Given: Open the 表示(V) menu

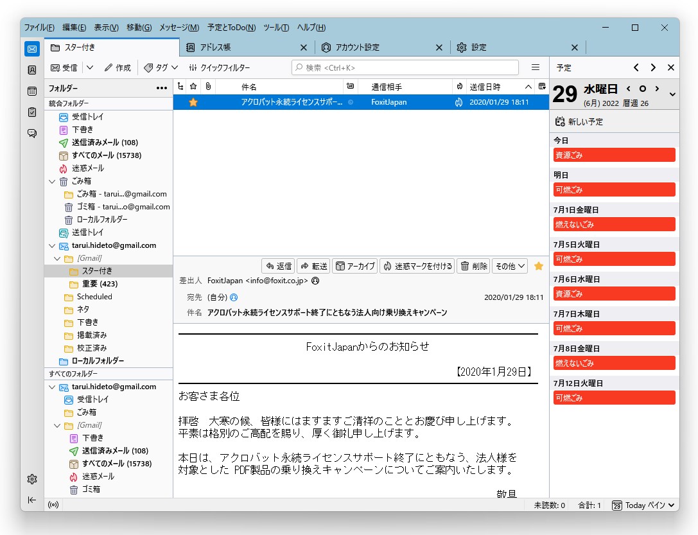Looking at the screenshot, I should point(107,28).
